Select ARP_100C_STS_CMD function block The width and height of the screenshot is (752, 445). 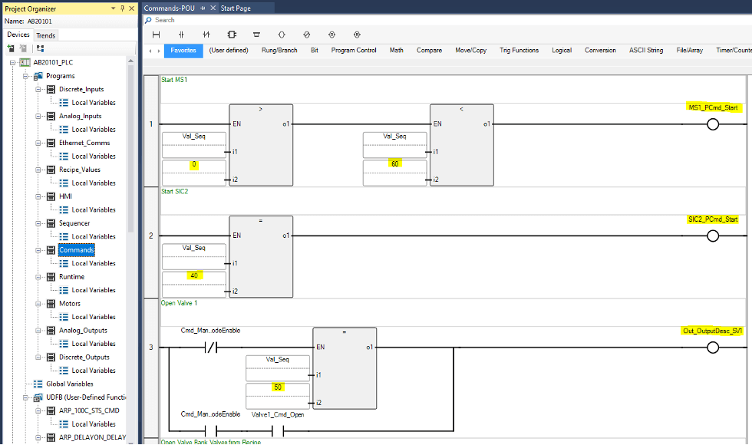click(89, 410)
